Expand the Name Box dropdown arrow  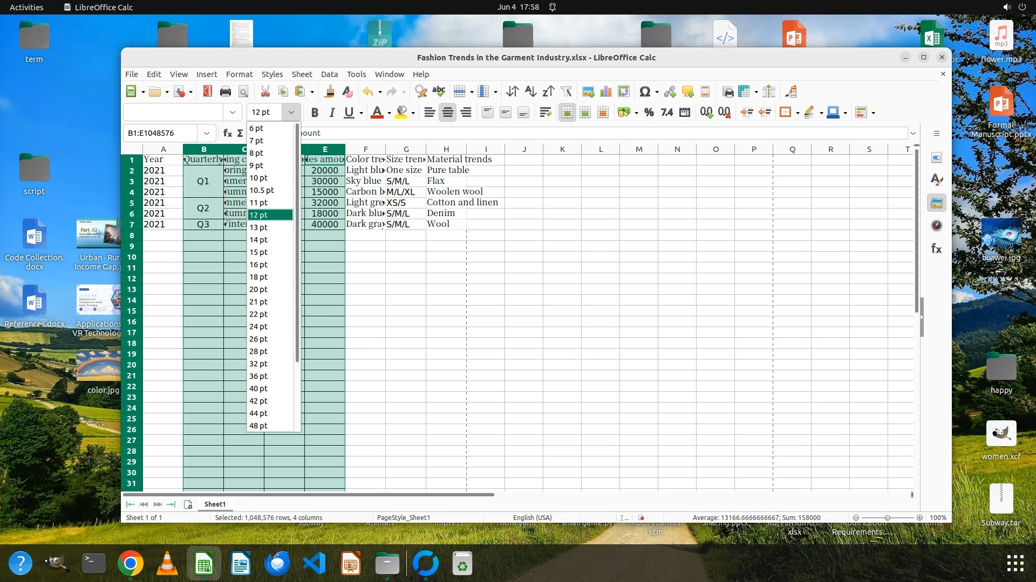click(206, 133)
